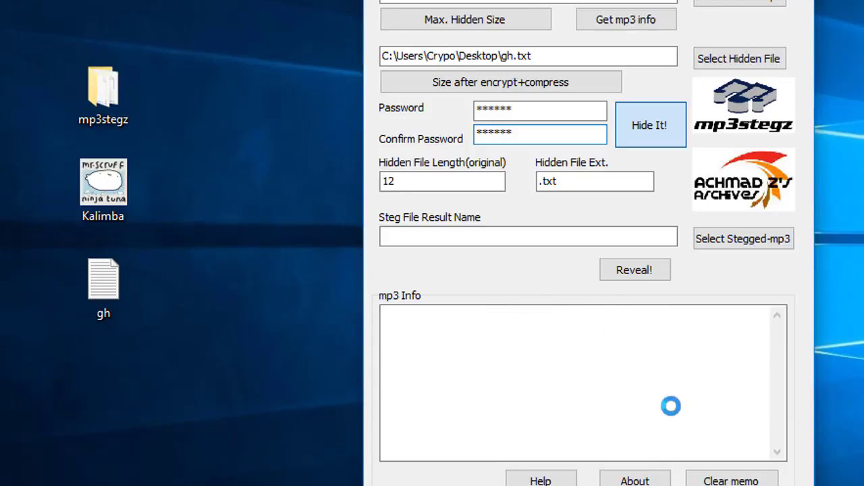Open the mp3stegz folder on desktop
This screenshot has width=864, height=486.
pos(103,88)
